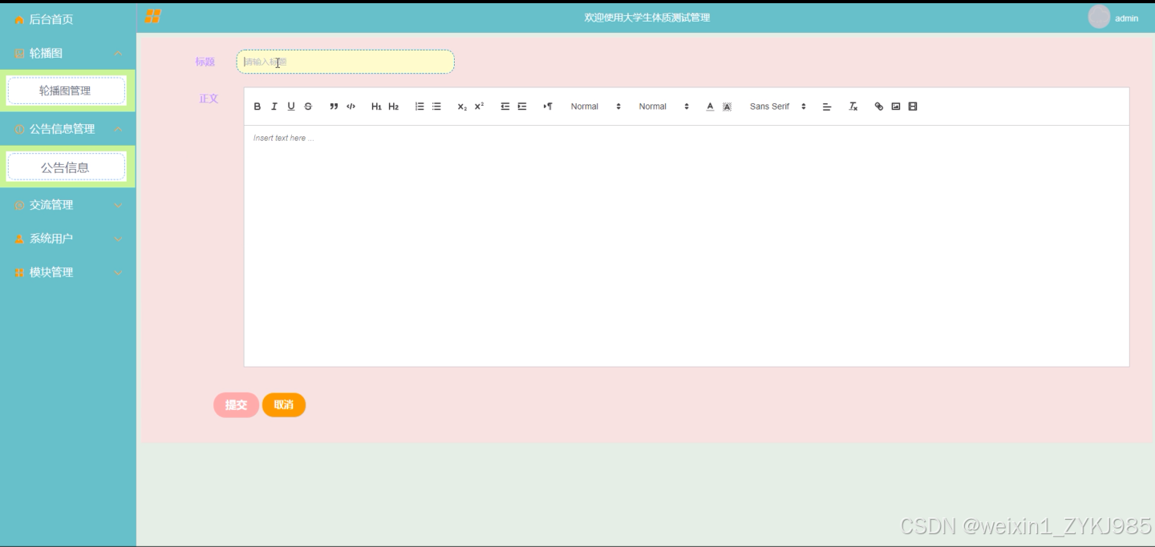
Task: Focus the 标题 title input field
Action: tap(346, 62)
